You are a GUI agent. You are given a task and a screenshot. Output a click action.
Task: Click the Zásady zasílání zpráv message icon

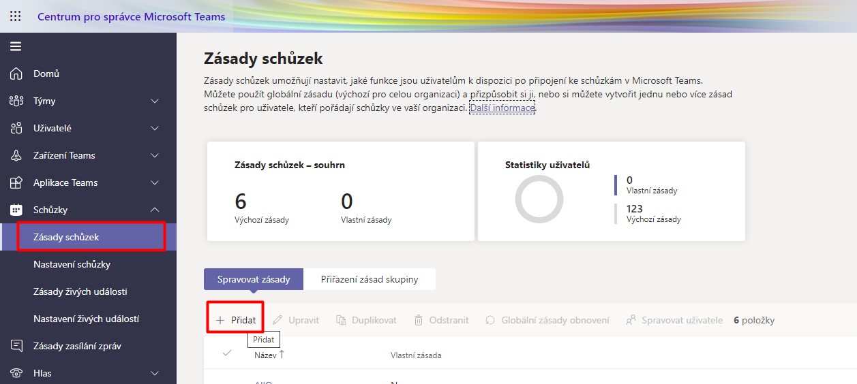pos(16,346)
